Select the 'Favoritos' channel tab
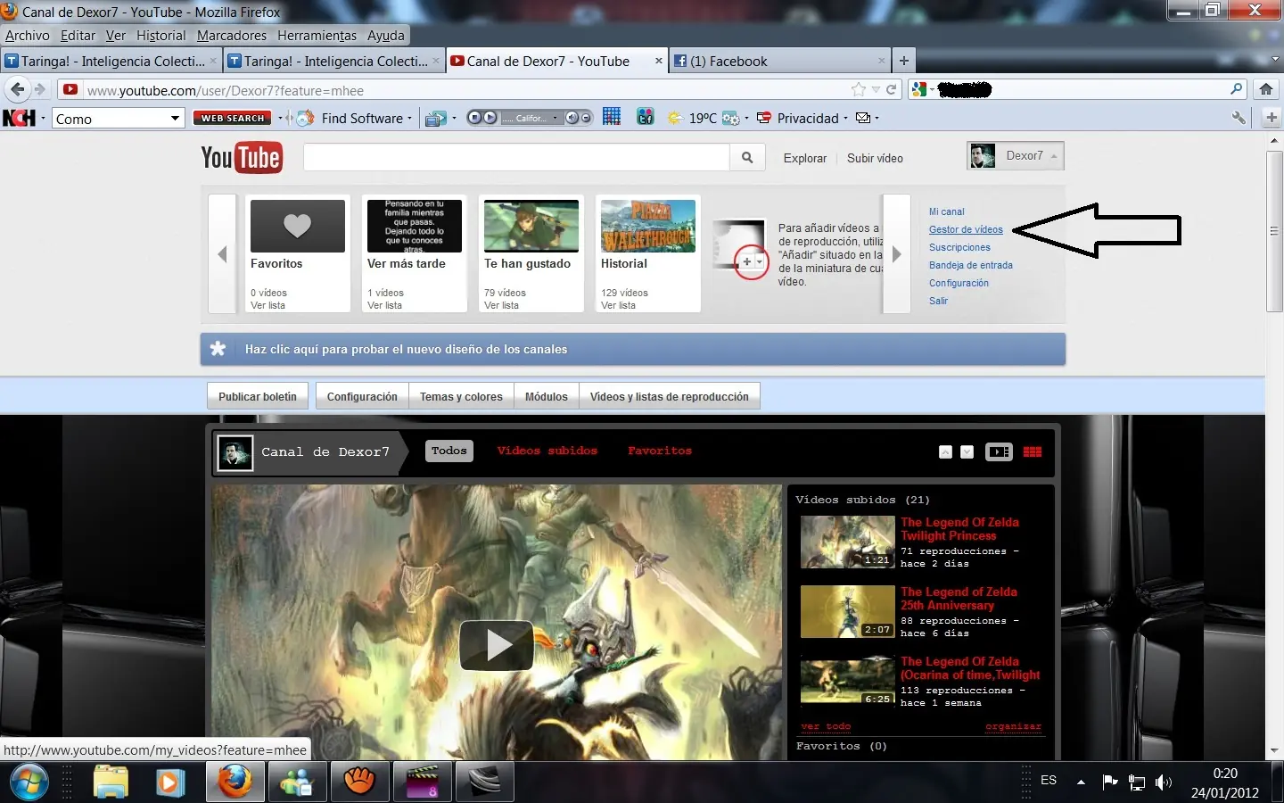 pos(660,451)
